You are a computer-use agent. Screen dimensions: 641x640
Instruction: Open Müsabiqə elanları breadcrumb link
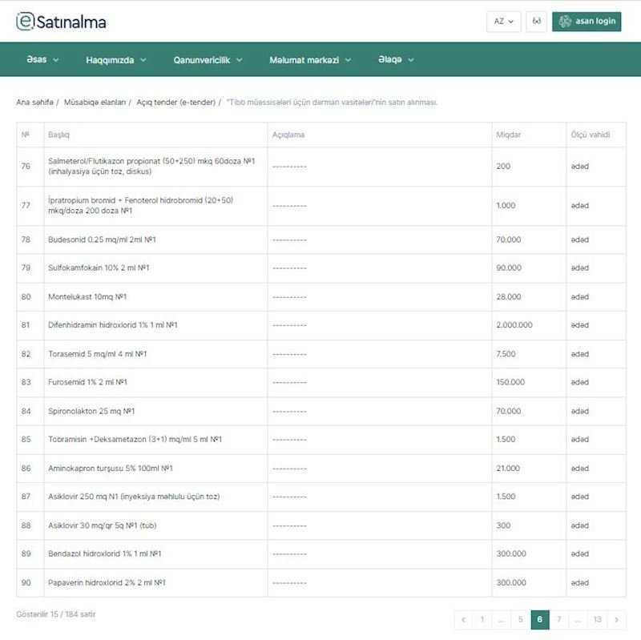pos(95,103)
